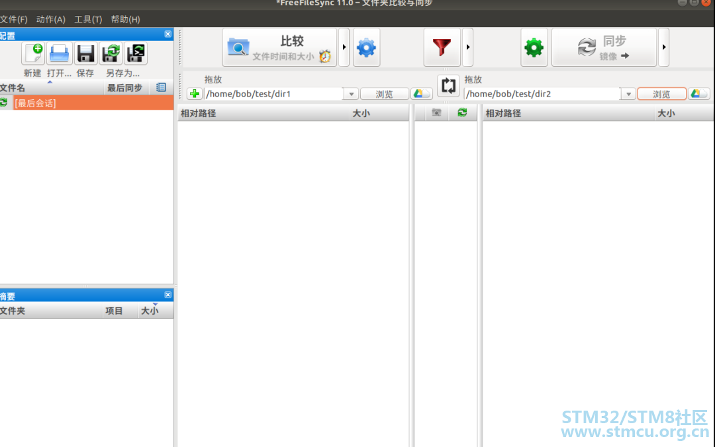Open the 文件(F) menu
This screenshot has width=715, height=447.
[x=14, y=20]
